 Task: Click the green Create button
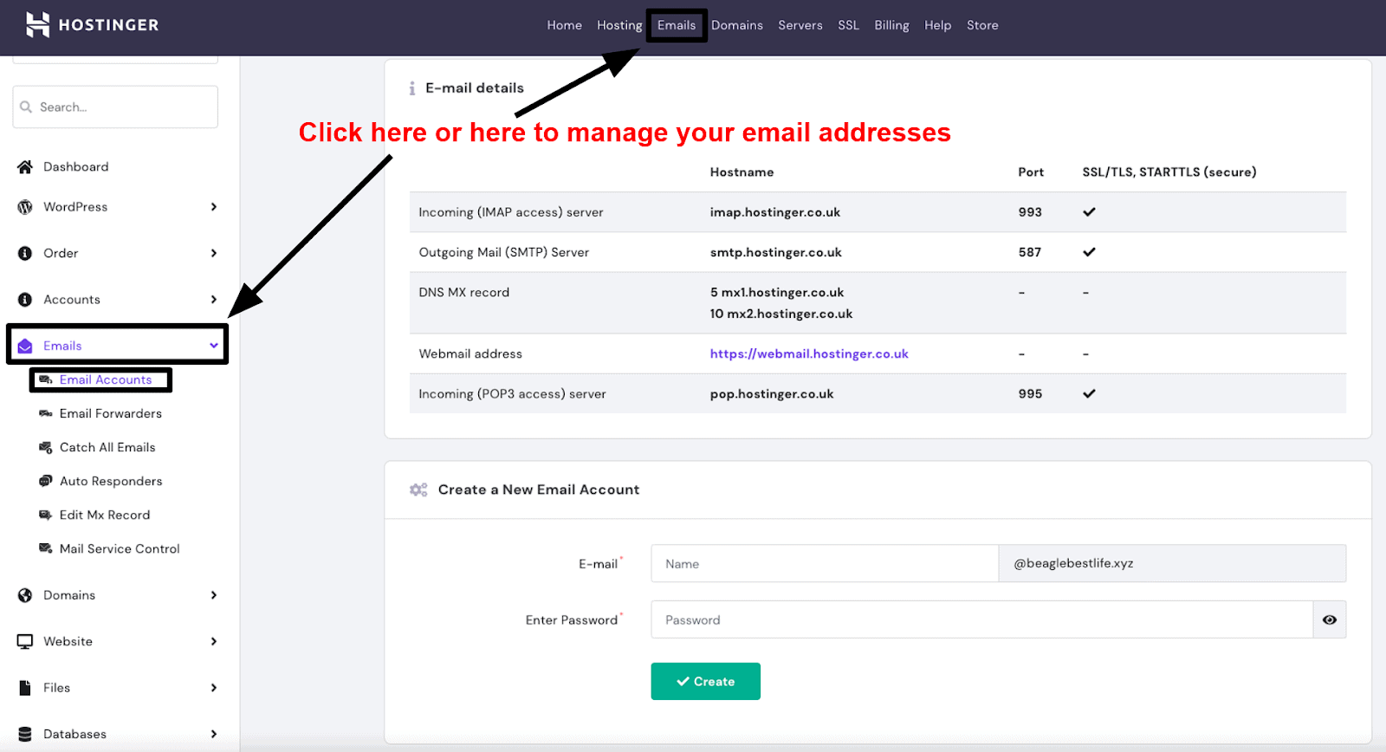pos(705,682)
